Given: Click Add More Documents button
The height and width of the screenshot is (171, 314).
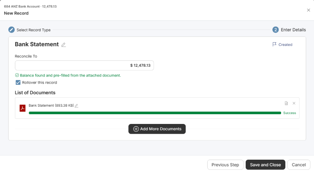Looking at the screenshot, I should pyautogui.click(x=157, y=129).
